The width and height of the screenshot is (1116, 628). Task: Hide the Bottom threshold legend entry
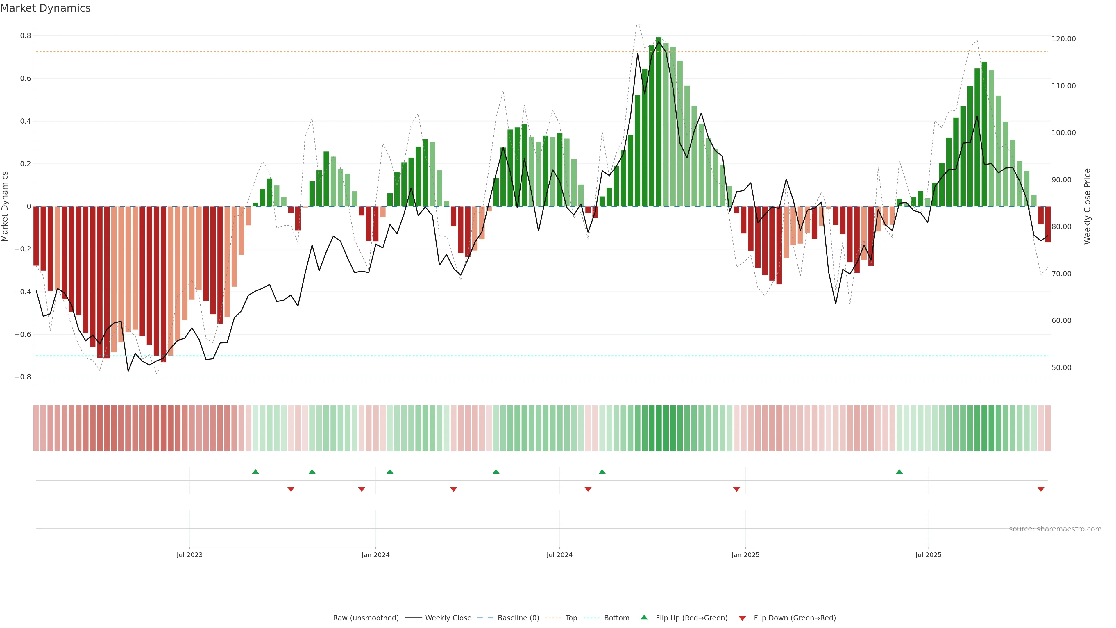[616, 618]
